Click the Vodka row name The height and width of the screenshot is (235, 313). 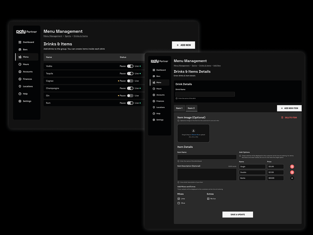49,66
